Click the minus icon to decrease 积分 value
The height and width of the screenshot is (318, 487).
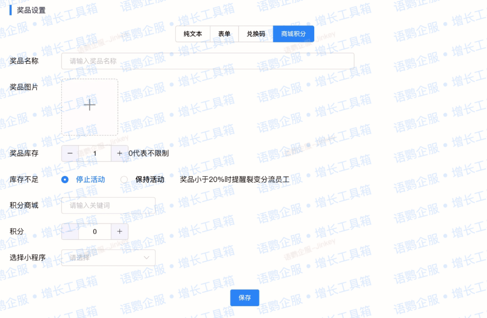pos(70,231)
